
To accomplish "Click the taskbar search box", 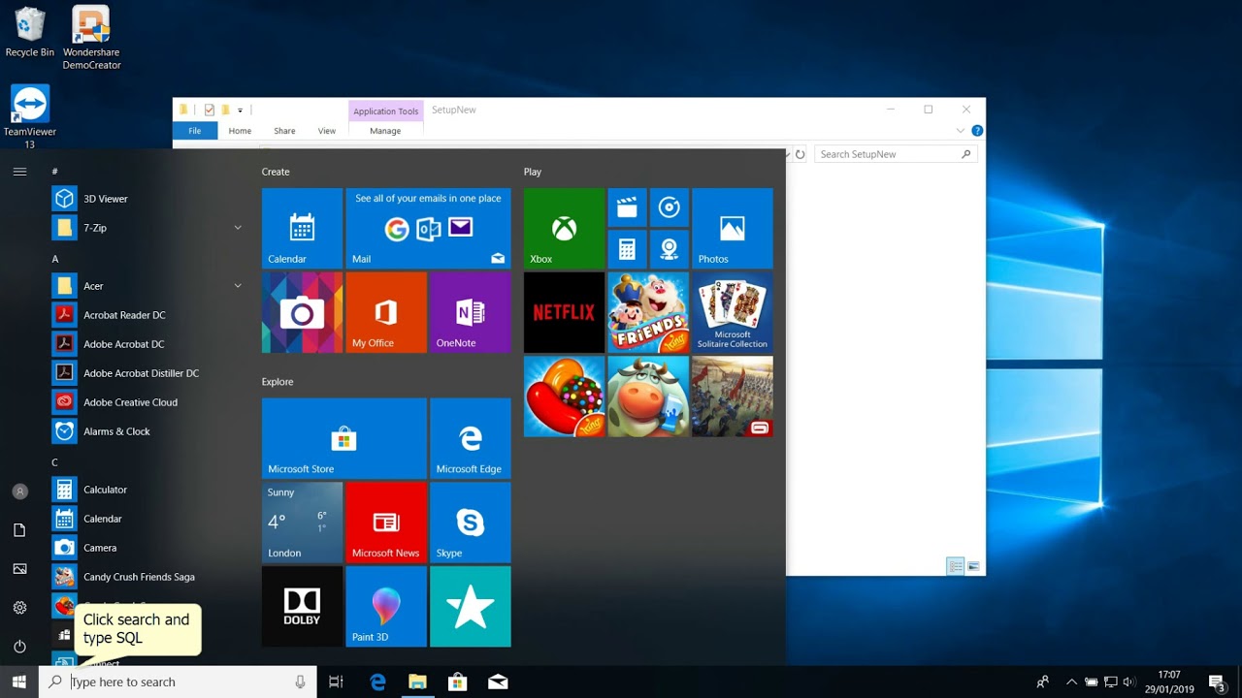I will 178,682.
